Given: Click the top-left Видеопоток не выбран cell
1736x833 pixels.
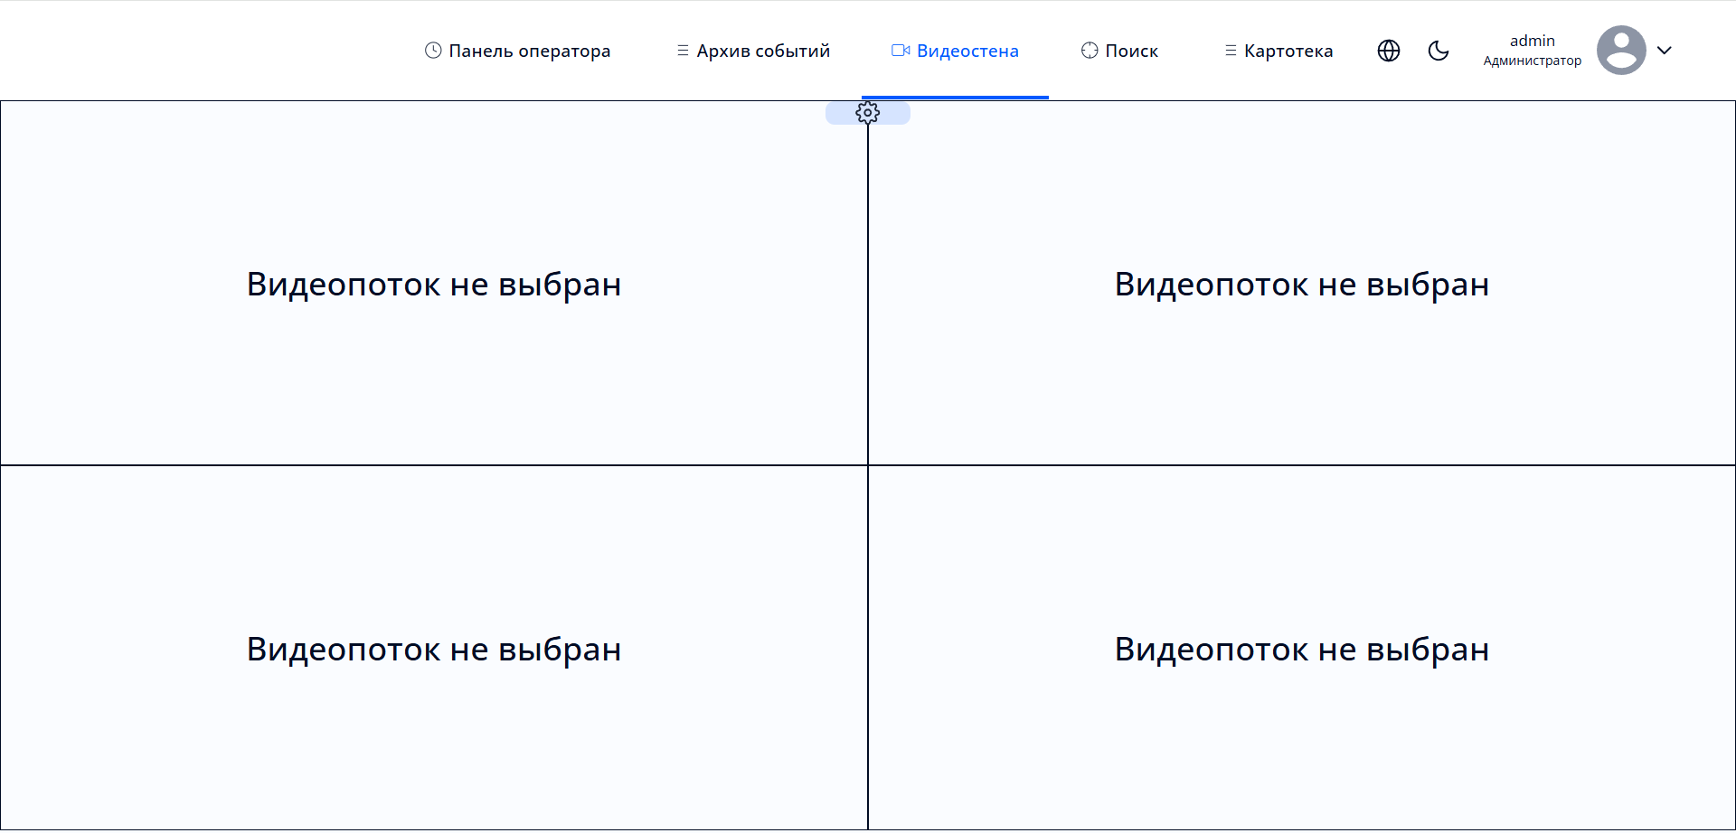Looking at the screenshot, I should [x=434, y=284].
